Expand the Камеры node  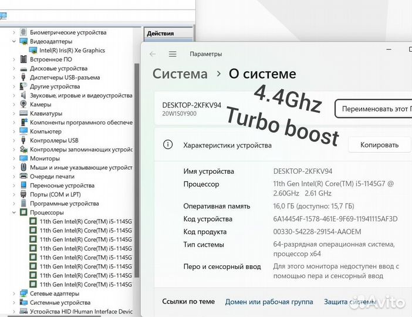(x=14, y=104)
